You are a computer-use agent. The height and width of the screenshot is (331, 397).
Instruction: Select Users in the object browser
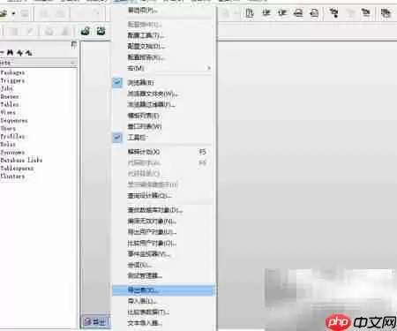(8, 129)
